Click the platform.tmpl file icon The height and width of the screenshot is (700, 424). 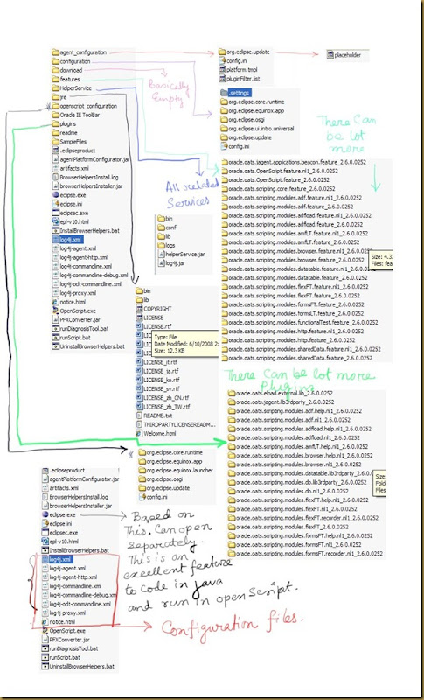pyautogui.click(x=223, y=70)
